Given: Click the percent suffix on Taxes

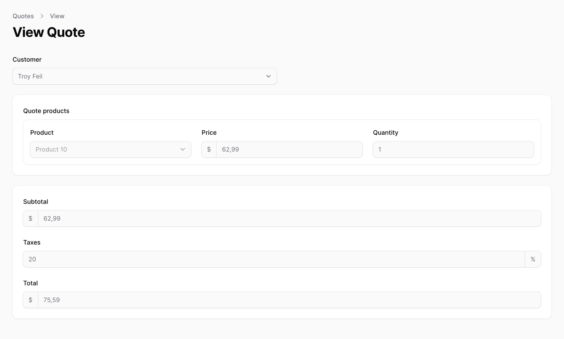Looking at the screenshot, I should pos(533,259).
